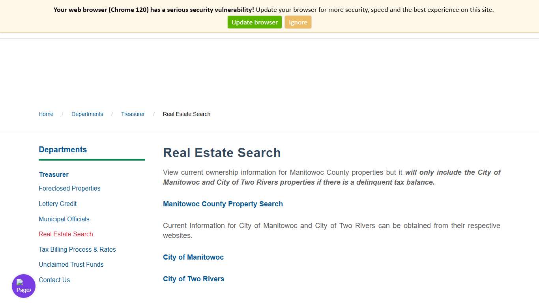539x303 pixels.
Task: Click the Real Estate Search page heading
Action: coord(222,153)
